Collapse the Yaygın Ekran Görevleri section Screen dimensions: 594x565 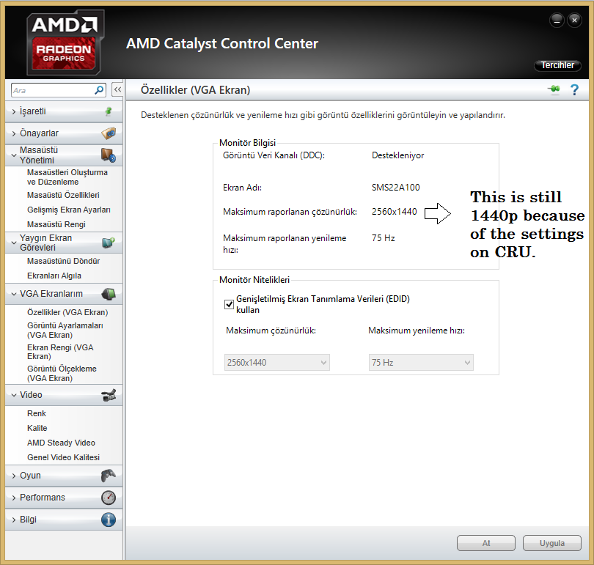pyautogui.click(x=14, y=243)
